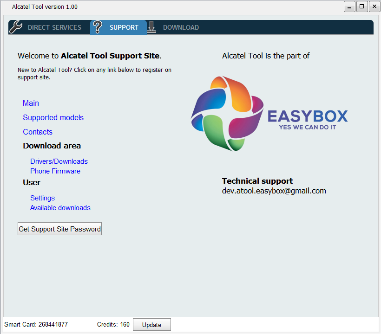Close the Alcatel Tool window
Viewport: 381px width, 334px height.
374,7
